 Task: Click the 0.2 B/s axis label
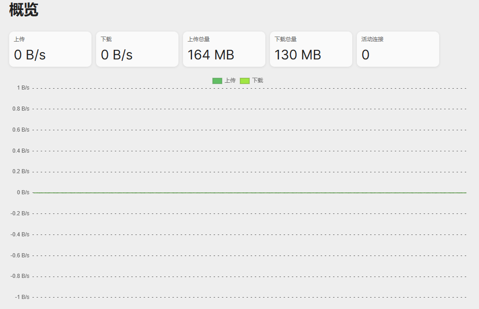[21, 171]
